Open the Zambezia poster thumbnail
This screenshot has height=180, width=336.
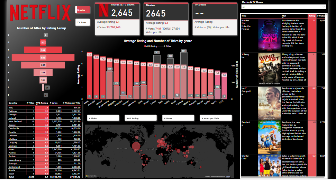[x=269, y=137]
